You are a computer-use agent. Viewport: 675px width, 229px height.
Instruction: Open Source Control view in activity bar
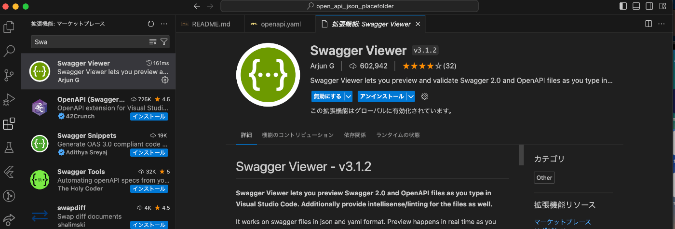pos(9,75)
